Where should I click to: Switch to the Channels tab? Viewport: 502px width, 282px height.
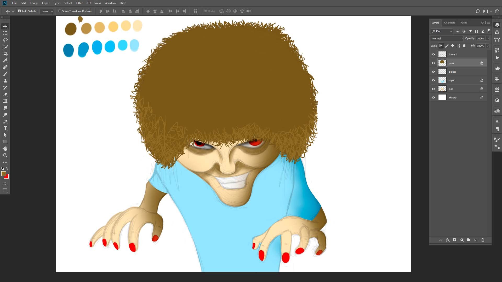tap(449, 23)
